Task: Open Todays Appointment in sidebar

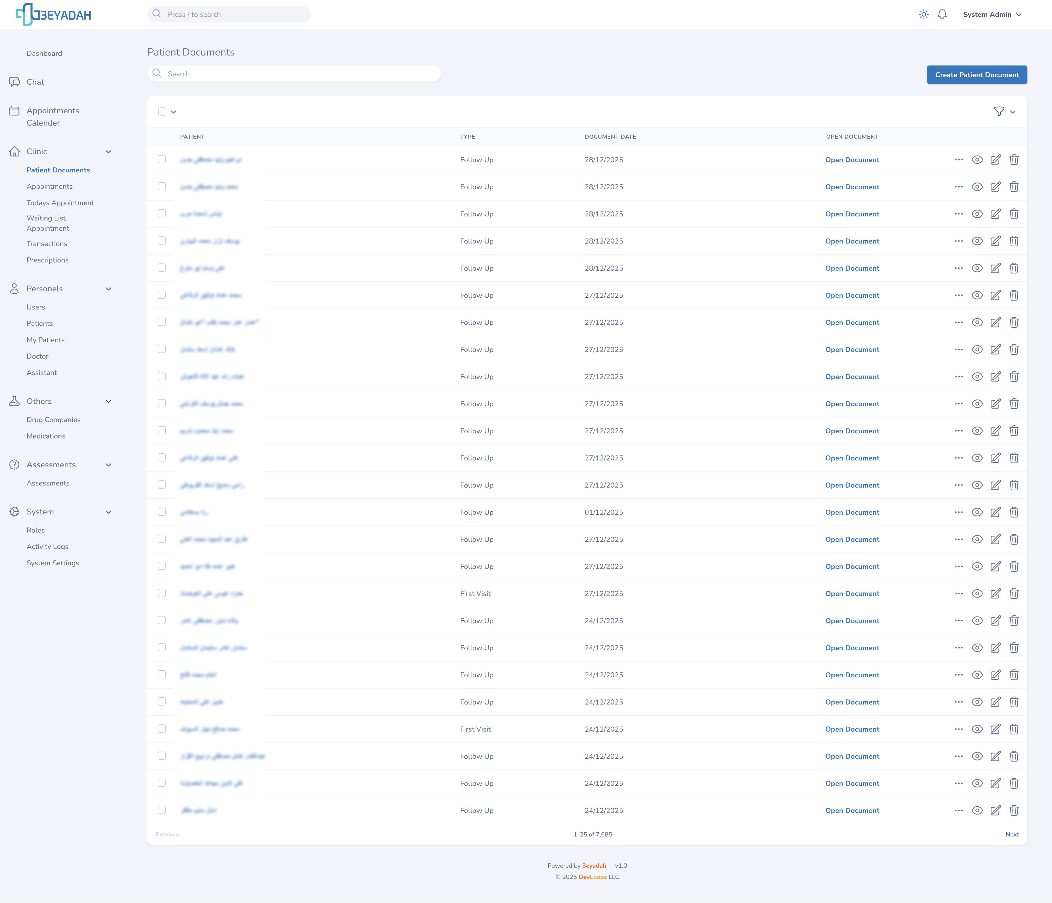Action: tap(60, 203)
